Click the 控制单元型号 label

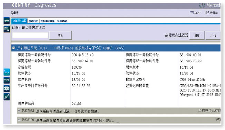pos(136,79)
